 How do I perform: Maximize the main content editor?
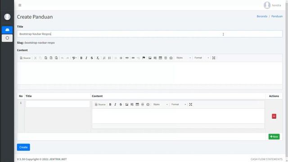[214, 58]
